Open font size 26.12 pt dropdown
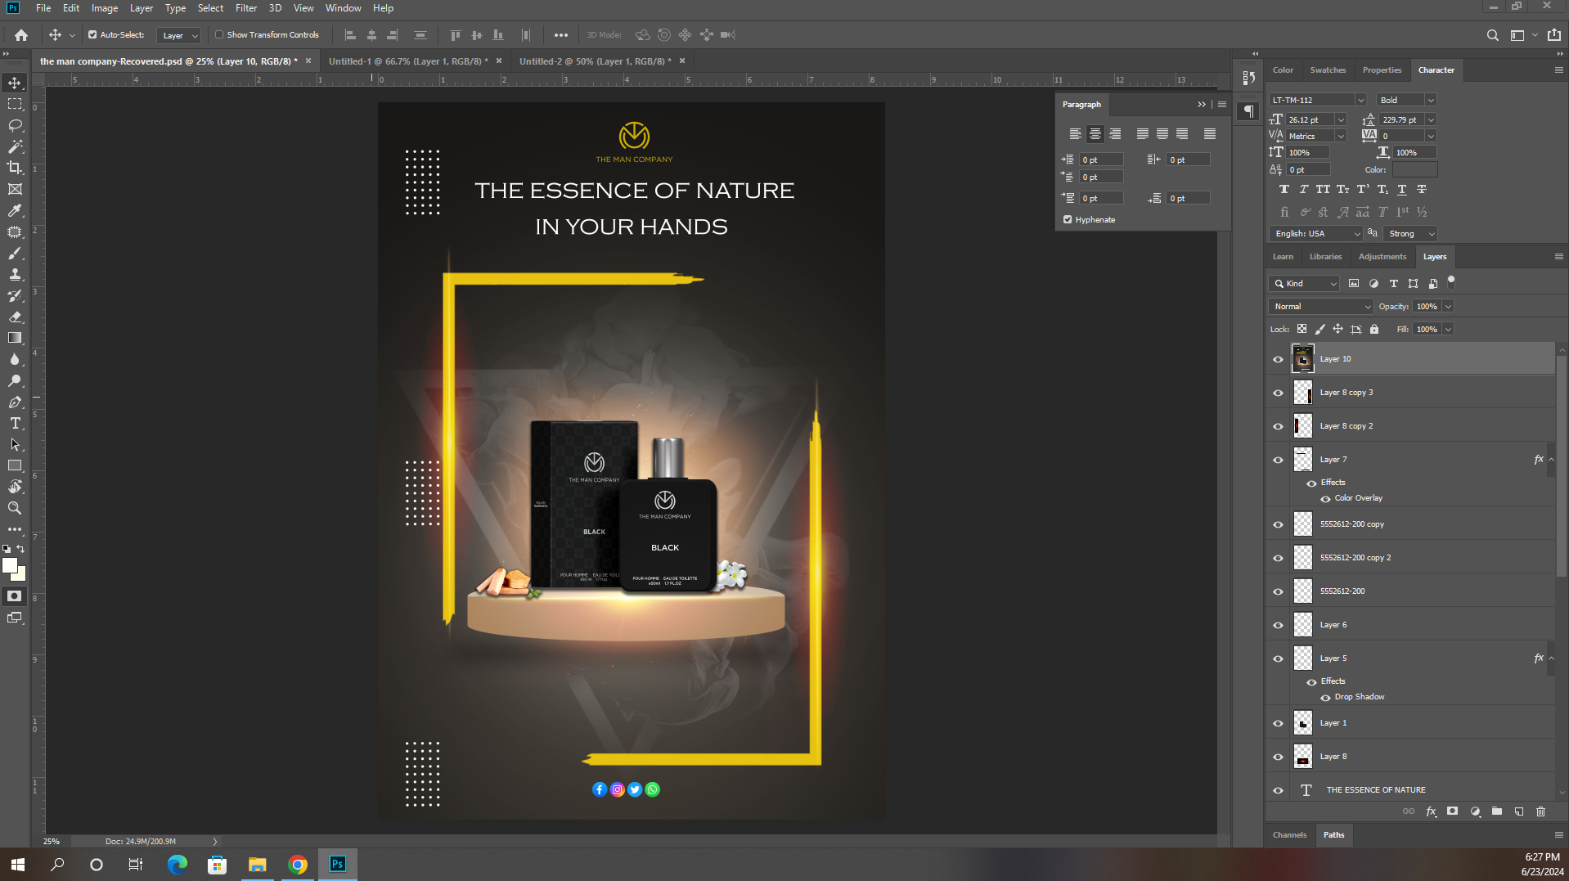The height and width of the screenshot is (881, 1569). pyautogui.click(x=1340, y=120)
